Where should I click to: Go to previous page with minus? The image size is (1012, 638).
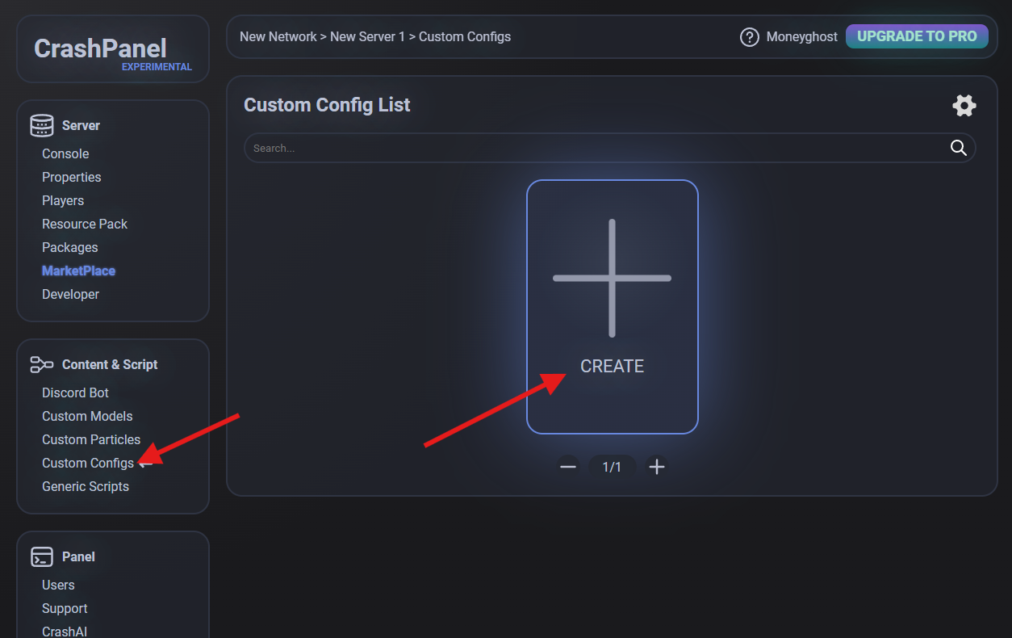(568, 467)
